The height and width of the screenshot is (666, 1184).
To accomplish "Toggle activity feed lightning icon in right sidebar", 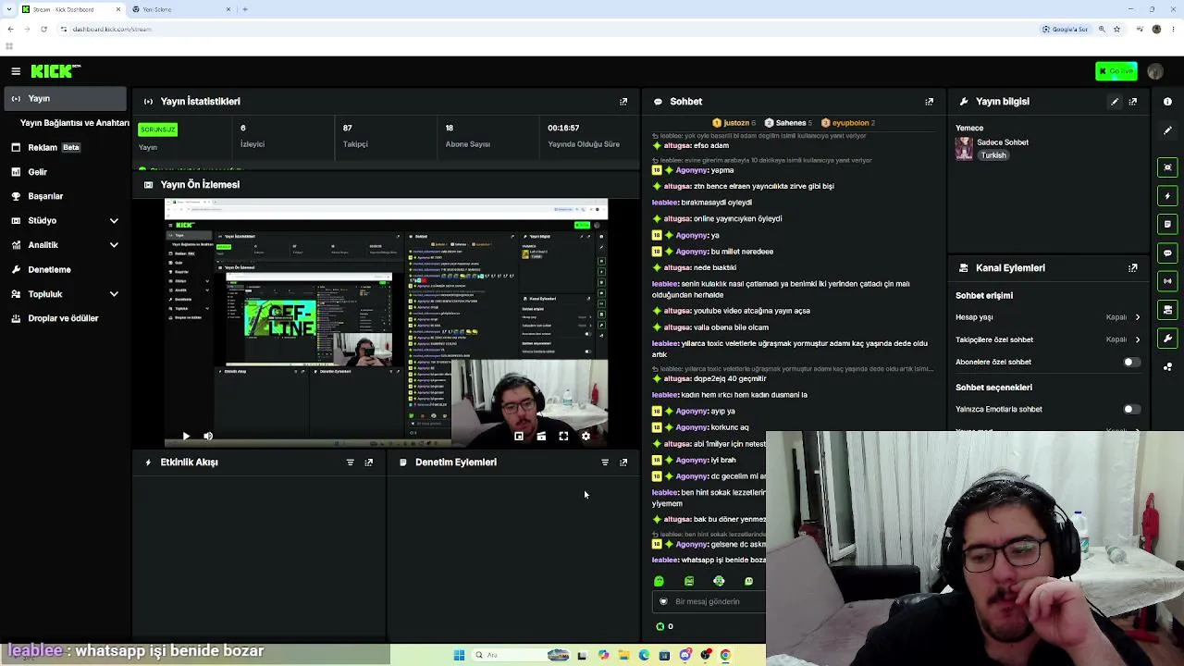I will pyautogui.click(x=1167, y=196).
